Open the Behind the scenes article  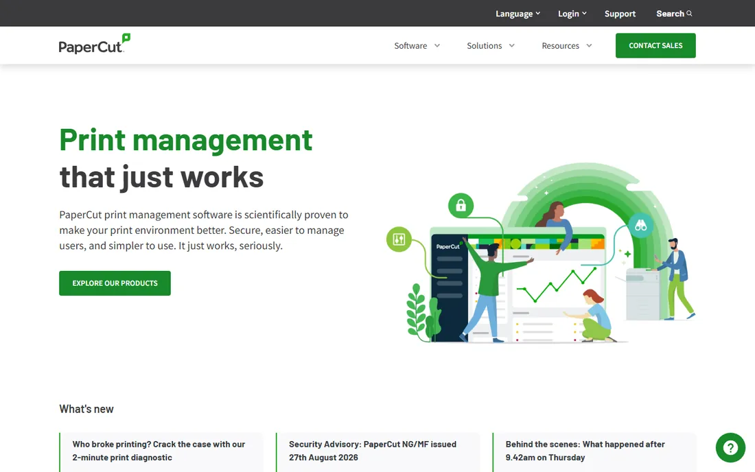pos(594,452)
